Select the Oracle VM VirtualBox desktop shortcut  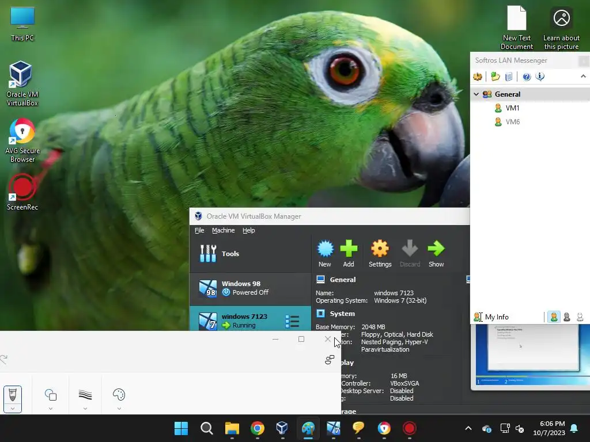(x=22, y=83)
